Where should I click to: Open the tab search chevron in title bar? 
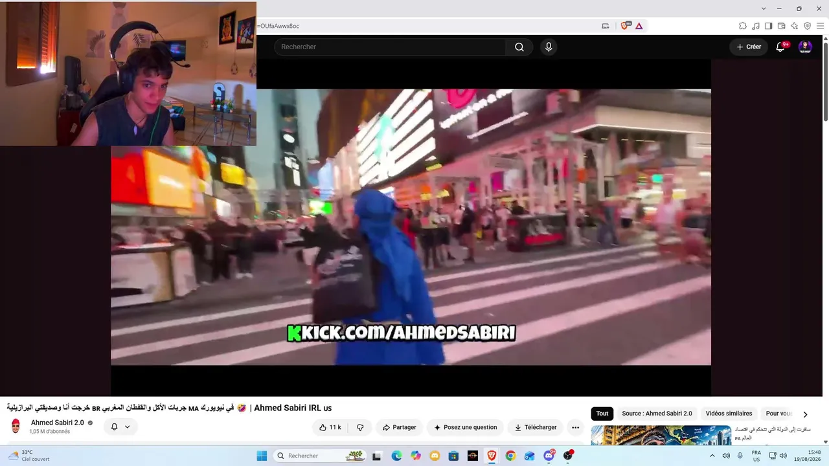pyautogui.click(x=764, y=8)
